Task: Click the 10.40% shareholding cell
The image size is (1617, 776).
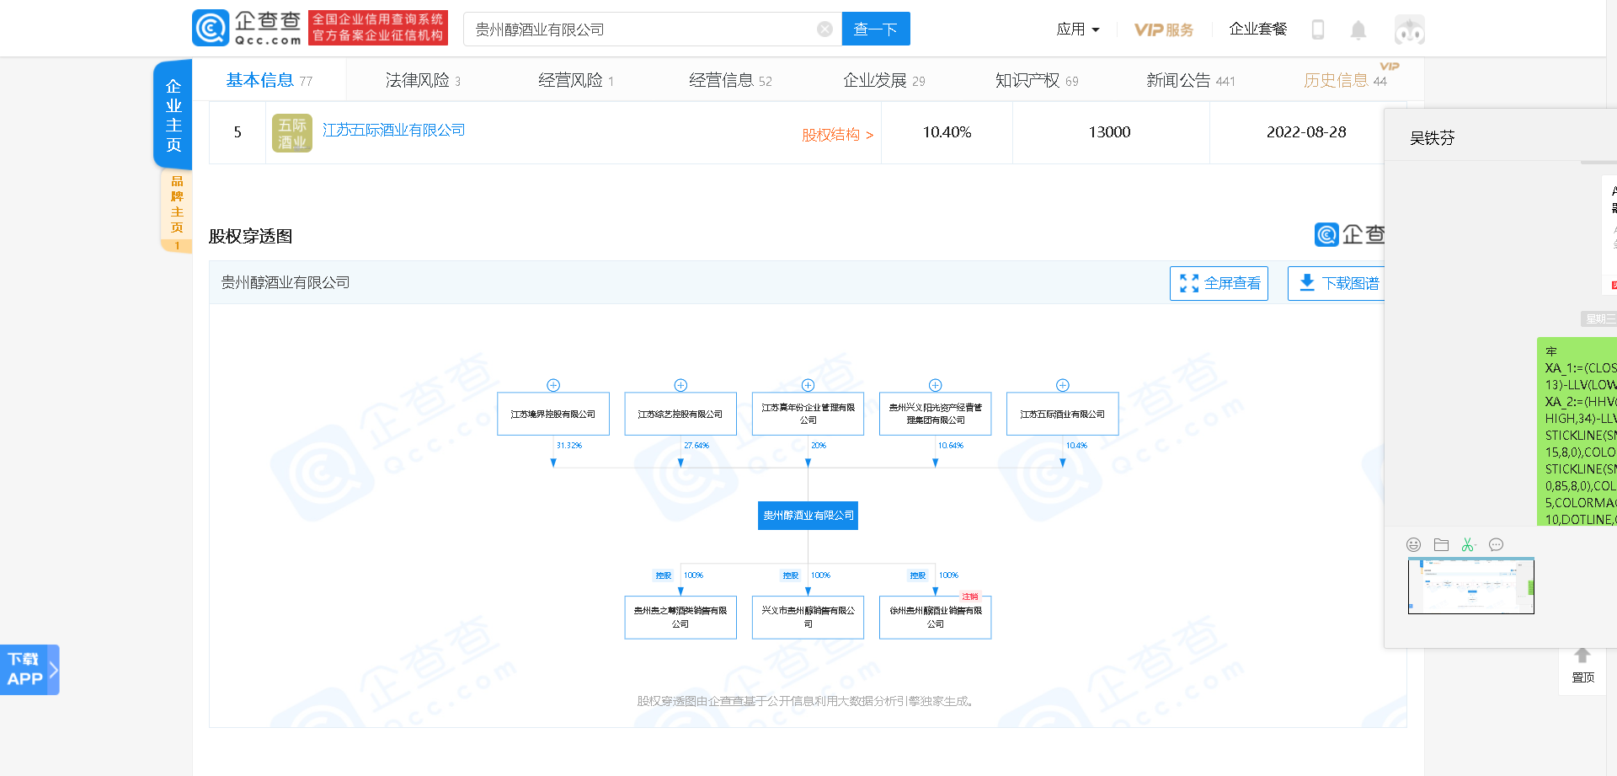Action: (947, 132)
